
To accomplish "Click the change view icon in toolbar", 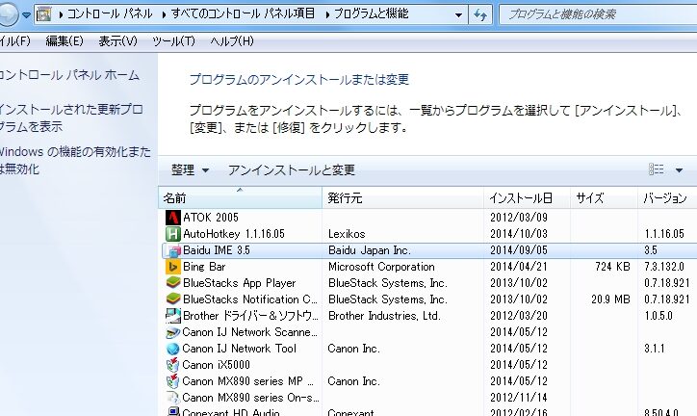I will click(657, 169).
